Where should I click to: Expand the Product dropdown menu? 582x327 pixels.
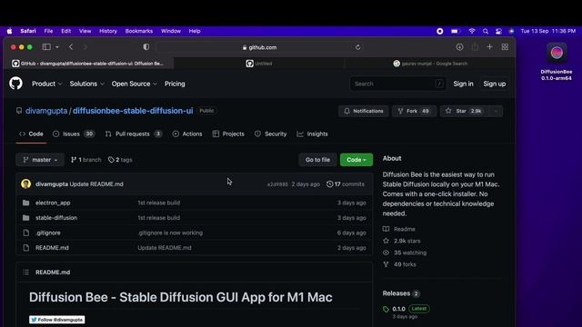tap(46, 84)
